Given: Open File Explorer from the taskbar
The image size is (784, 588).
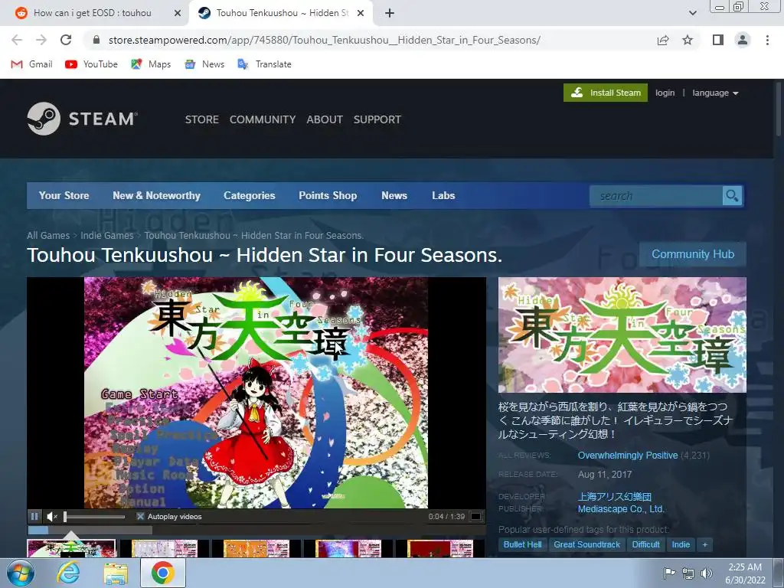Looking at the screenshot, I should (x=116, y=573).
